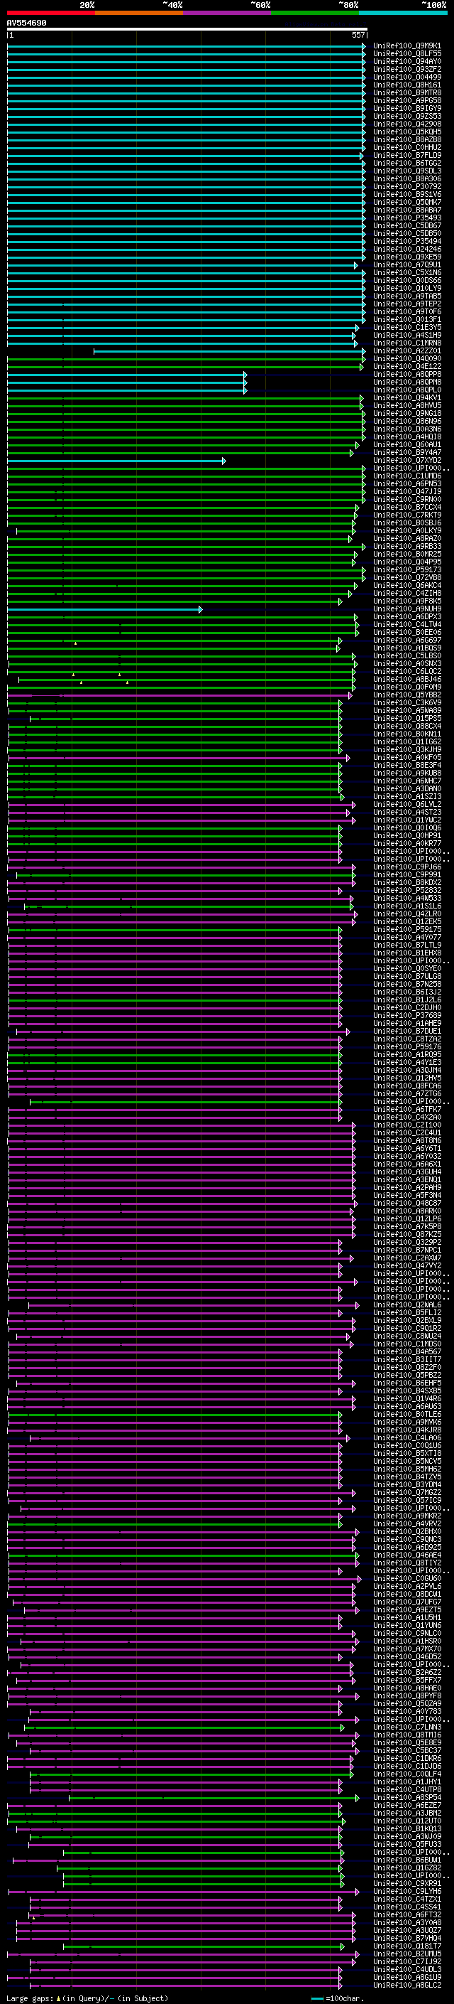Click last hit UniRef100_A8GLC2

pos(406,1985)
